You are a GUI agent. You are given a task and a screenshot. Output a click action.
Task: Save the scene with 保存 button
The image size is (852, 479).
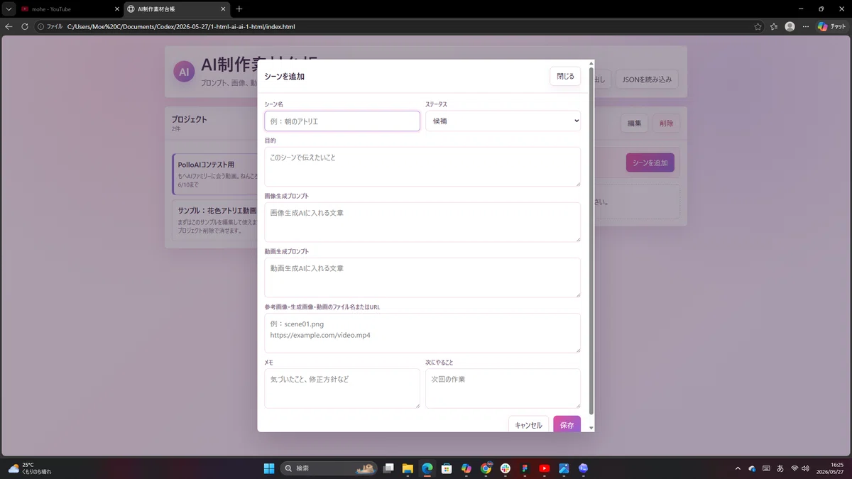click(567, 425)
